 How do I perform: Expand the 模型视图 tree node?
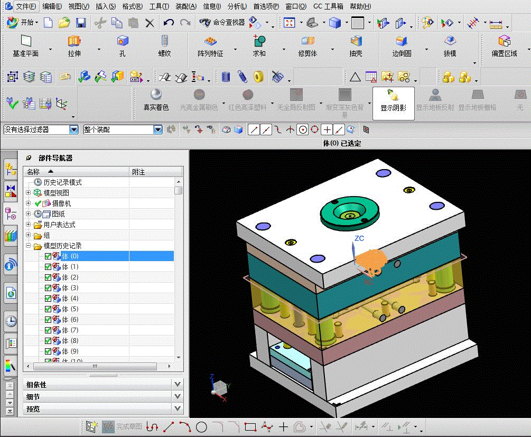pyautogui.click(x=29, y=193)
